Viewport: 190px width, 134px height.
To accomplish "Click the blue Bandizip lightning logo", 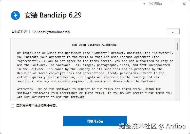I will [15, 15].
